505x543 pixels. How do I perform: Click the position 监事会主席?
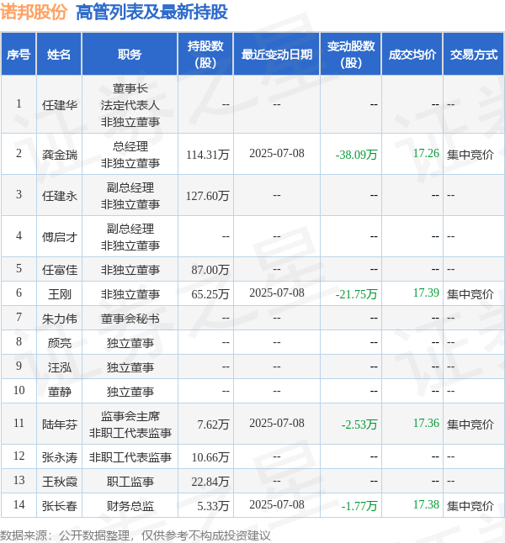(130, 416)
